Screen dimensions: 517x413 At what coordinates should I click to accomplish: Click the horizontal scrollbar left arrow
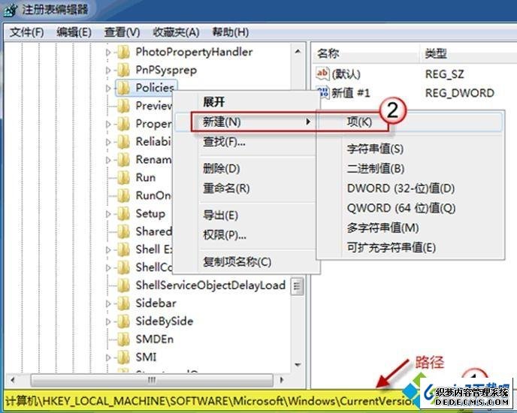13,380
